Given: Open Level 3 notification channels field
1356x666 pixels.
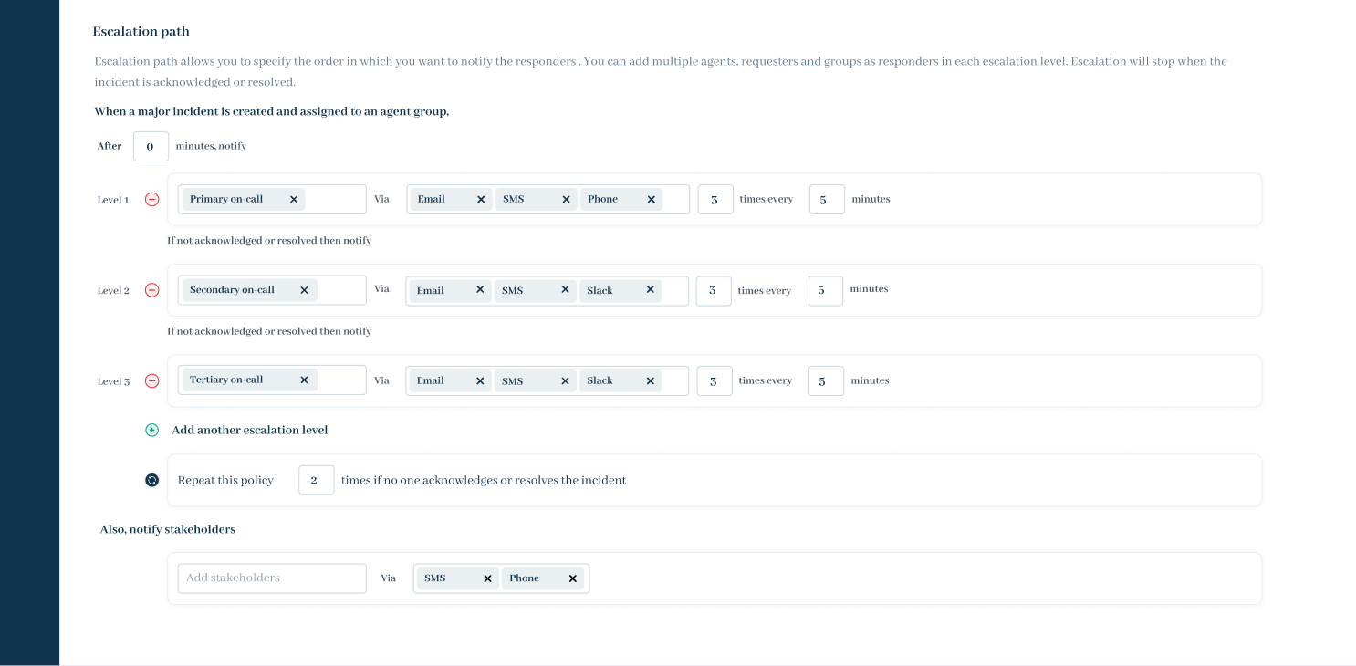Looking at the screenshot, I should [x=674, y=381].
